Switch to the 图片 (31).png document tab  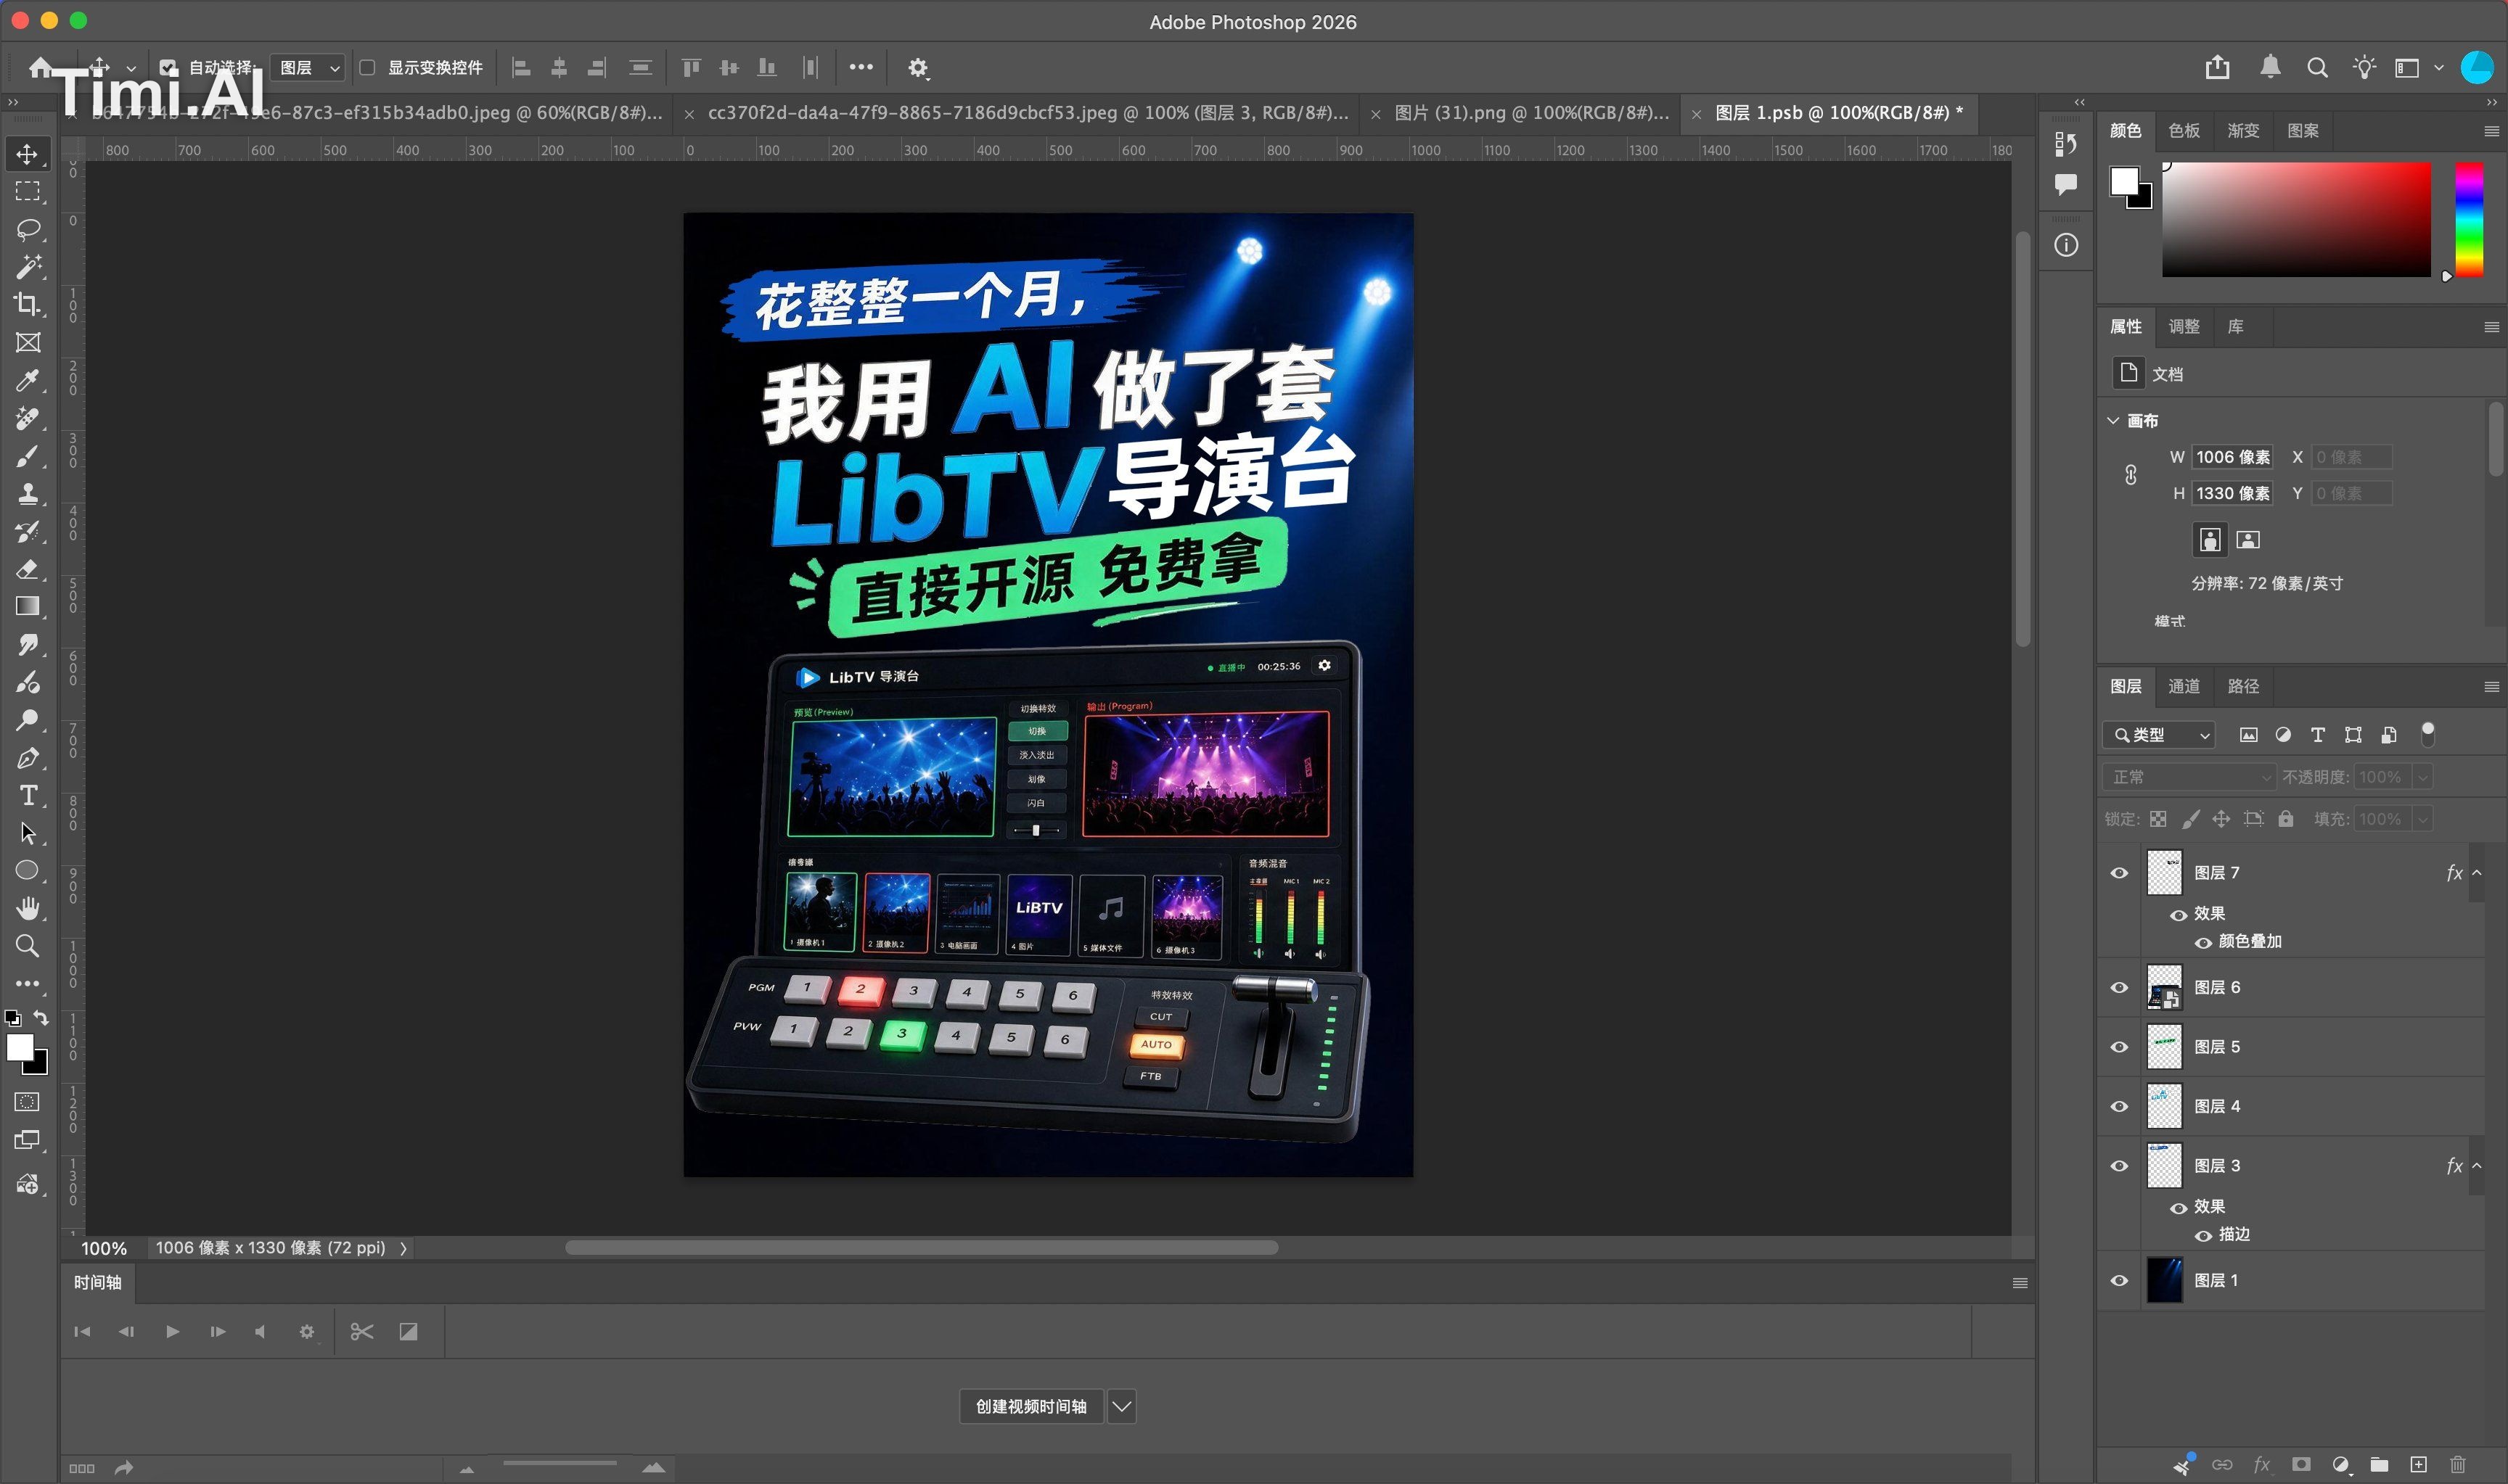(x=1532, y=113)
